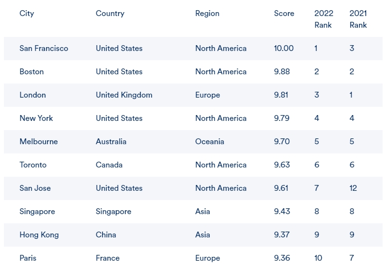The image size is (386, 268).
Task: Click London in the city column
Action: (33, 95)
